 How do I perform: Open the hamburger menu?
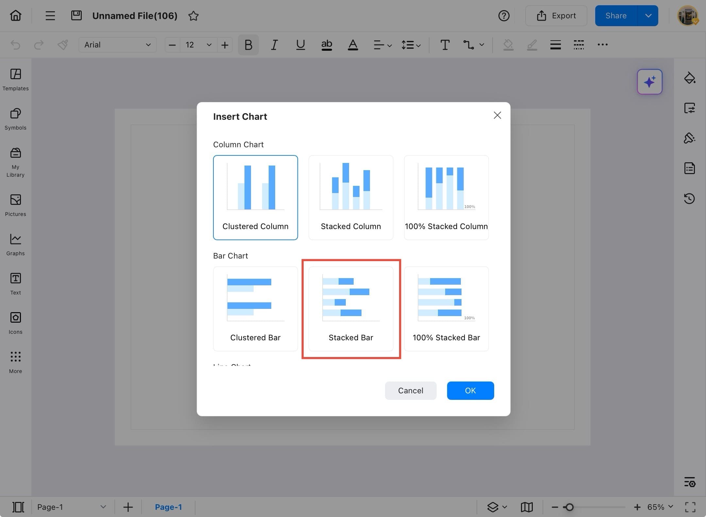pos(50,15)
